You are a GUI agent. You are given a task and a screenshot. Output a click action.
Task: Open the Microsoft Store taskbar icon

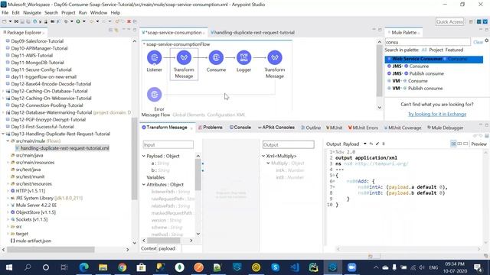(x=141, y=267)
